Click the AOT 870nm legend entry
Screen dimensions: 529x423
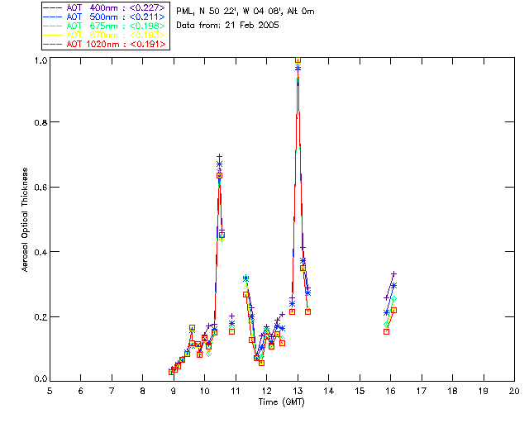click(x=105, y=35)
